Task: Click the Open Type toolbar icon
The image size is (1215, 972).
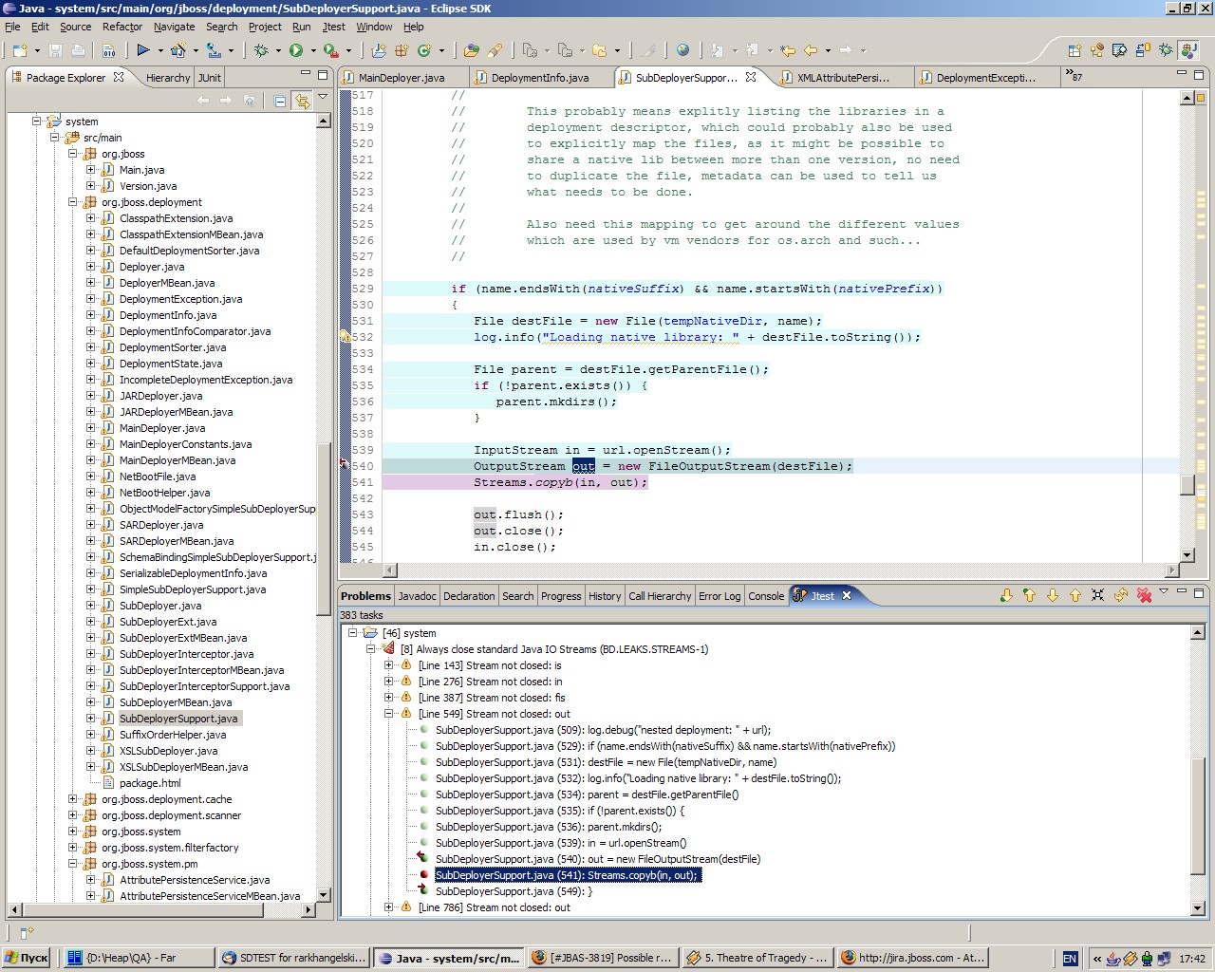Action: coord(471,50)
